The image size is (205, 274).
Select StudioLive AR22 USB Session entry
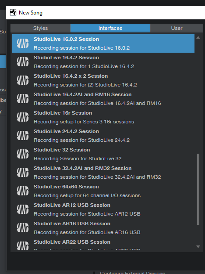103,245
